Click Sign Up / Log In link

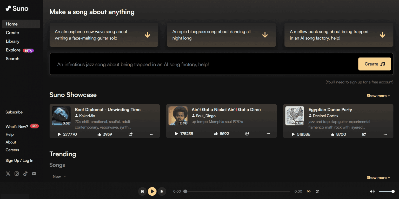point(19,161)
